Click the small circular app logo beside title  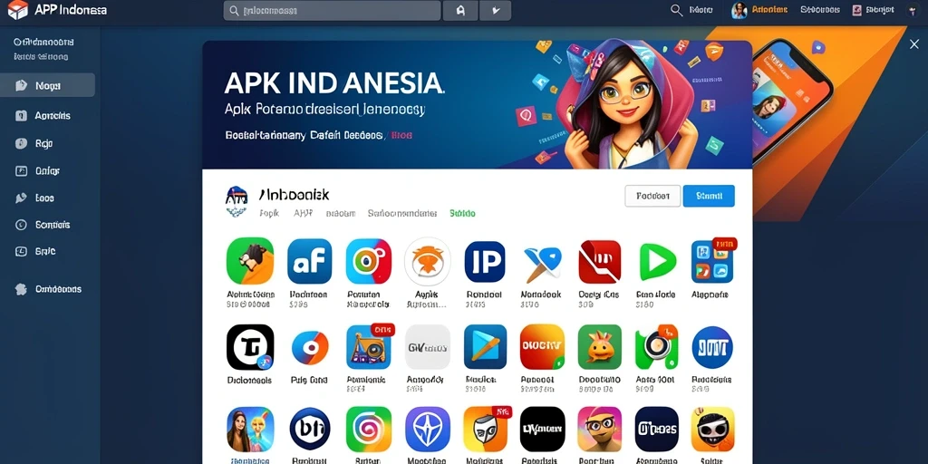click(237, 201)
